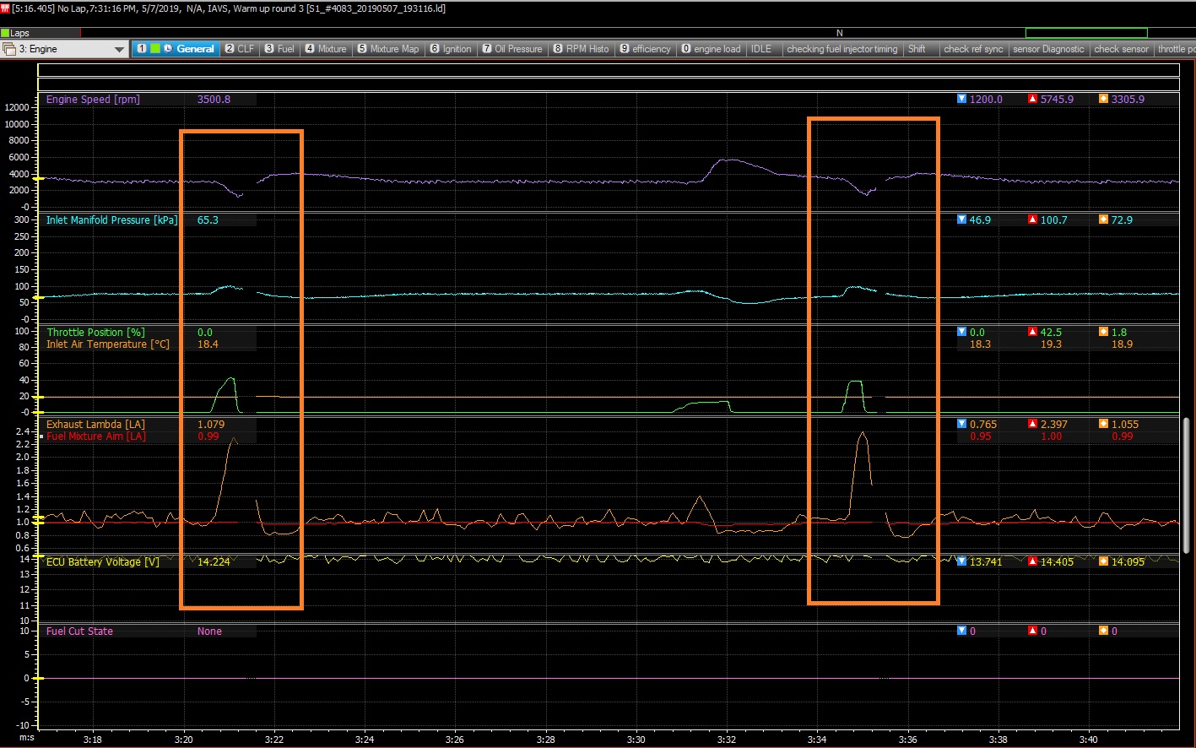Click the green square icon on General tab
This screenshot has height=748, width=1196.
coord(155,49)
